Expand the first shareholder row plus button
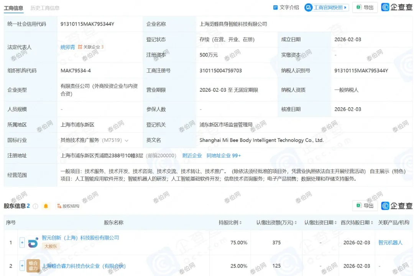Viewport: 414px width, 276px height. coord(22,242)
